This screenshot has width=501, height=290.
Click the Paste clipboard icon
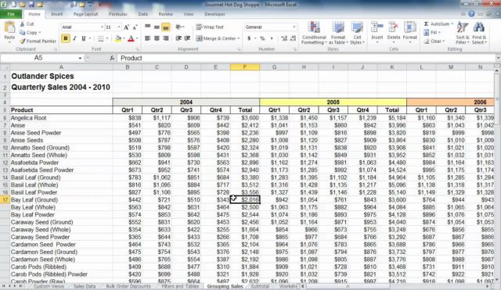pos(9,27)
